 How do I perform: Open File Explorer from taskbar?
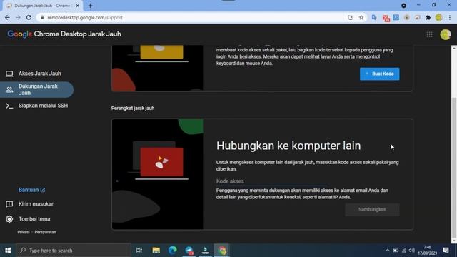coord(156,251)
